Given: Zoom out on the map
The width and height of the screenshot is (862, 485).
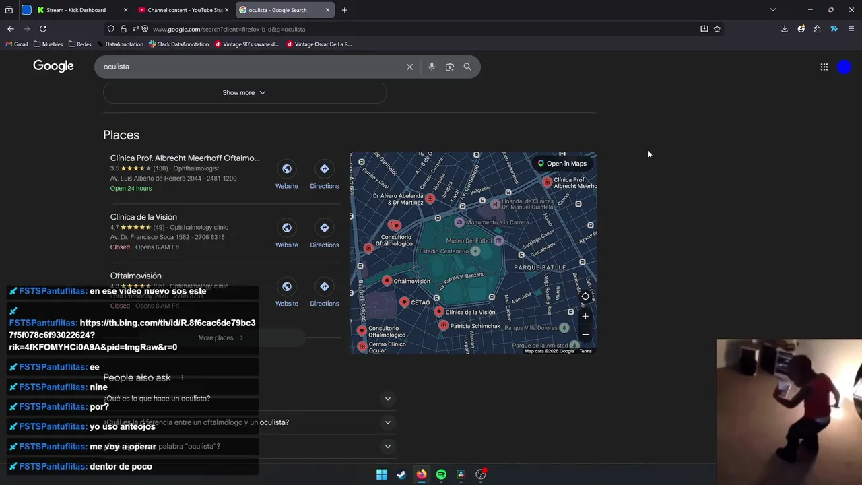Looking at the screenshot, I should [x=585, y=334].
